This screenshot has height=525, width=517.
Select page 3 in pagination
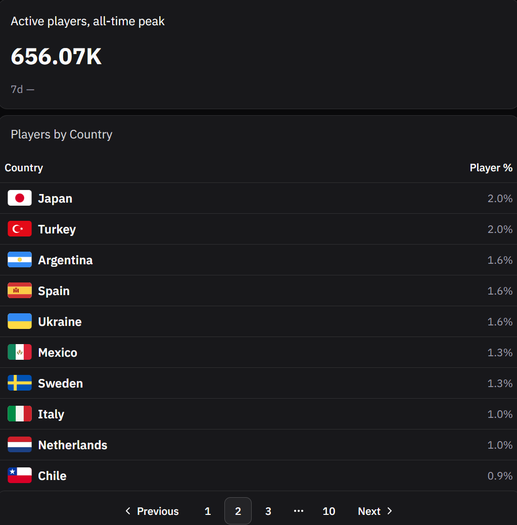268,511
